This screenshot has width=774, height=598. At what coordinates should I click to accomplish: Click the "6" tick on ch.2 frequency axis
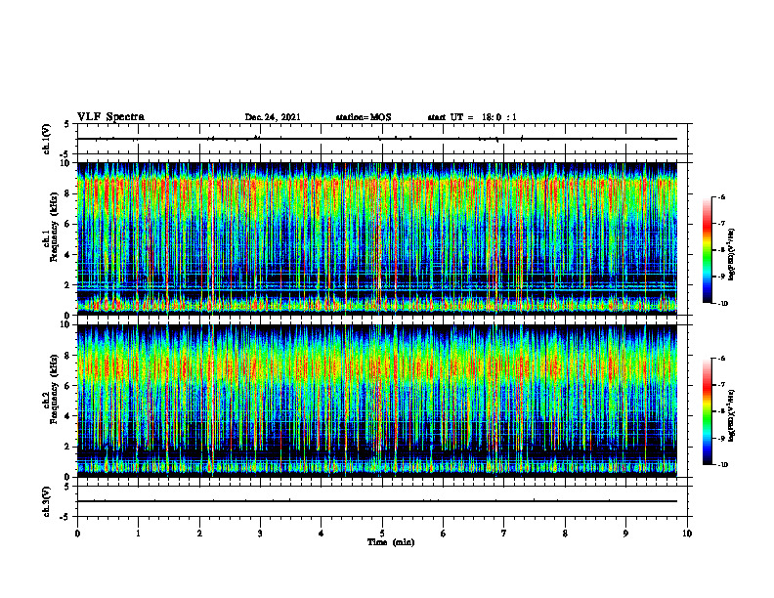point(68,386)
